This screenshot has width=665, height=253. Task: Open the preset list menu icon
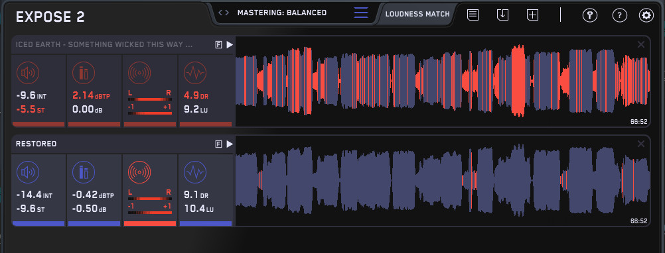[x=361, y=13]
